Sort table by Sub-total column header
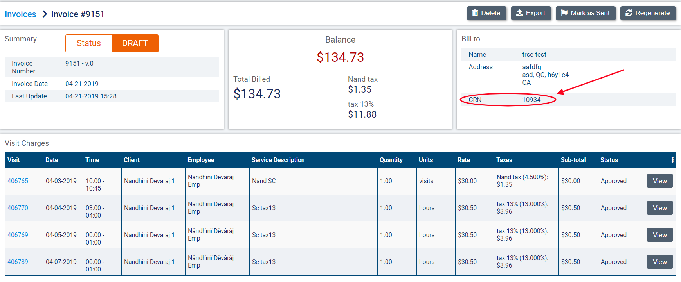The height and width of the screenshot is (282, 681). tap(573, 160)
